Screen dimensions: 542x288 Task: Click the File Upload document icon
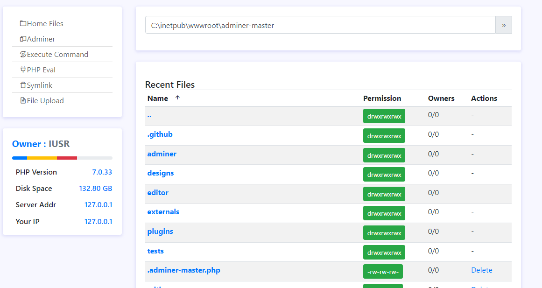click(23, 101)
